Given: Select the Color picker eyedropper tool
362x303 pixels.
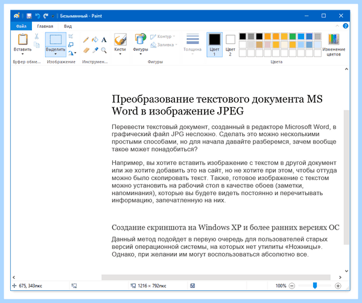Looking at the screenshot, I should click(x=95, y=50).
